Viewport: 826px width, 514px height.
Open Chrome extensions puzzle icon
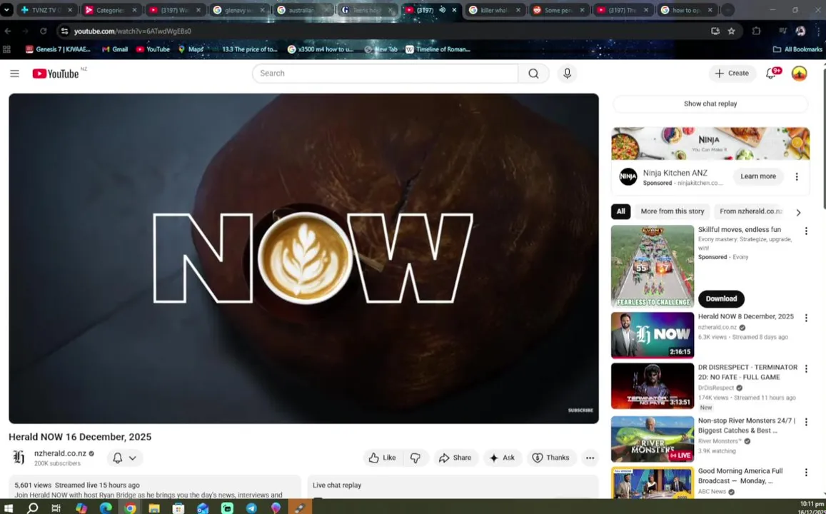(x=757, y=31)
